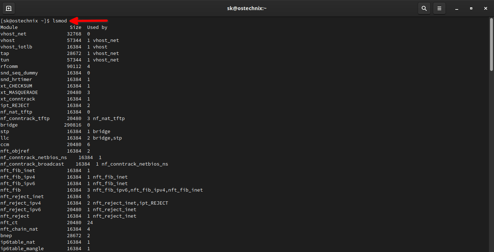
Task: Click the bridge module entry
Action: [x=9, y=125]
